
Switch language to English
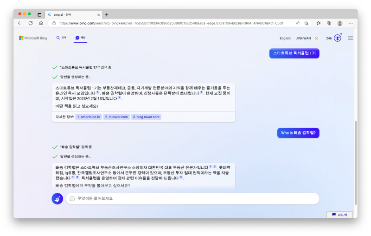[x=285, y=38]
